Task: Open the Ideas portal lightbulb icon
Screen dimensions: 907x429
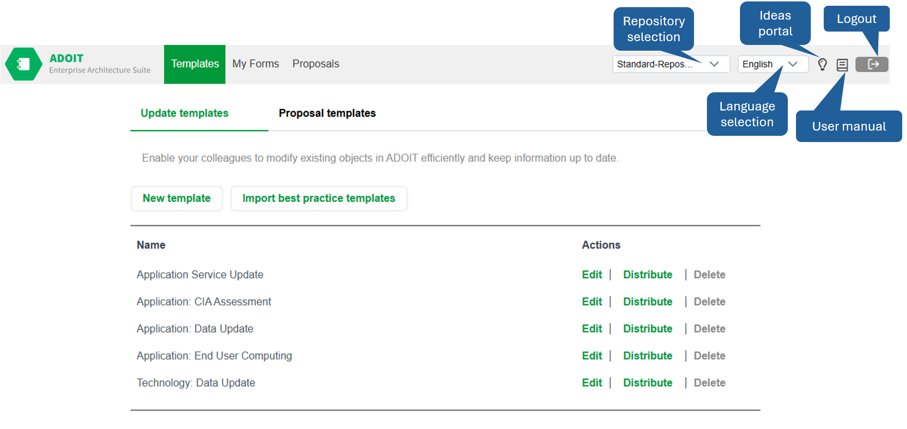Action: 822,65
